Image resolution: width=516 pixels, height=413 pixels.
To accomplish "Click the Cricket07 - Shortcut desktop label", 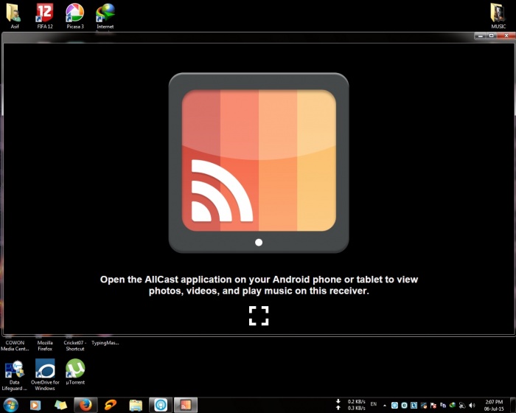I will (x=75, y=345).
